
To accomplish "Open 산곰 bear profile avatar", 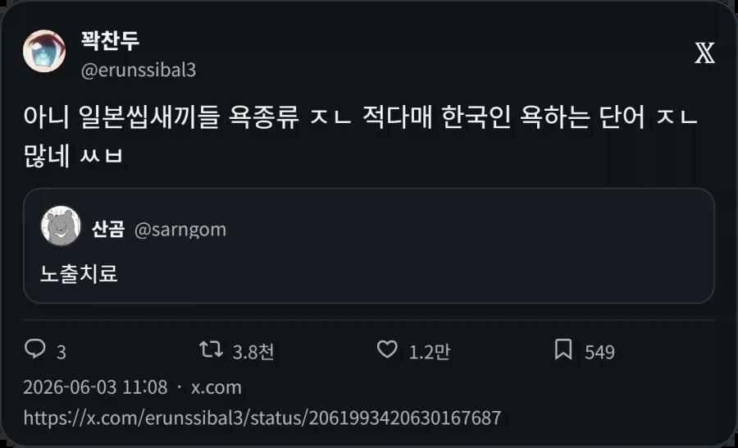I will 61,226.
